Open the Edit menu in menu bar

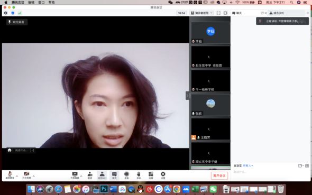(x=31, y=3)
